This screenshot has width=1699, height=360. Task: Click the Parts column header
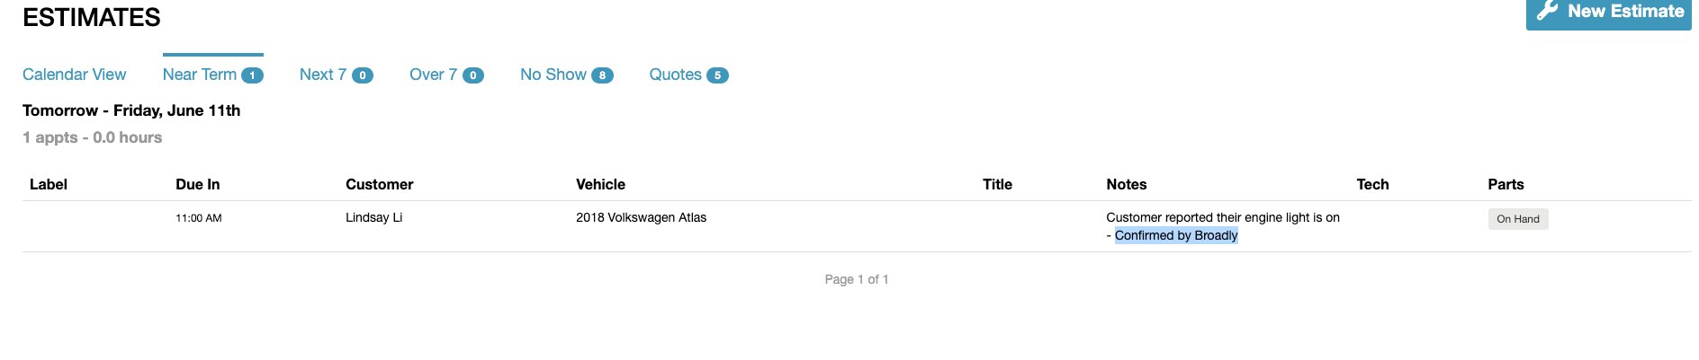click(x=1506, y=184)
